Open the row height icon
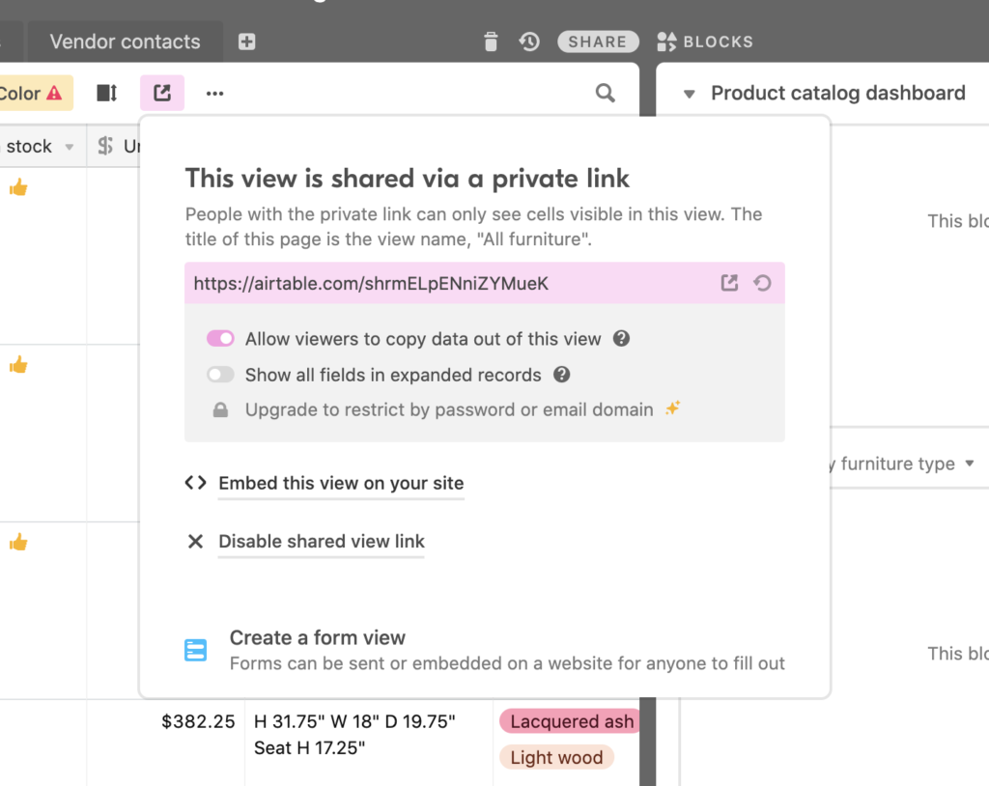 (x=106, y=93)
